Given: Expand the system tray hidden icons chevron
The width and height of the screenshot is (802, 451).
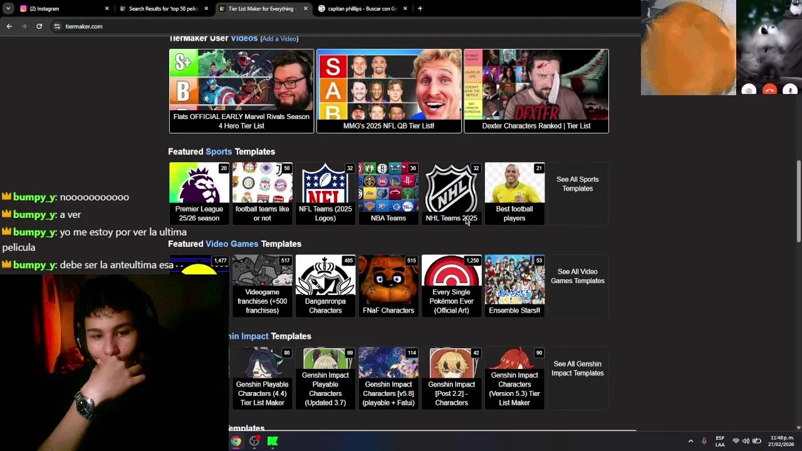Looking at the screenshot, I should 690,441.
